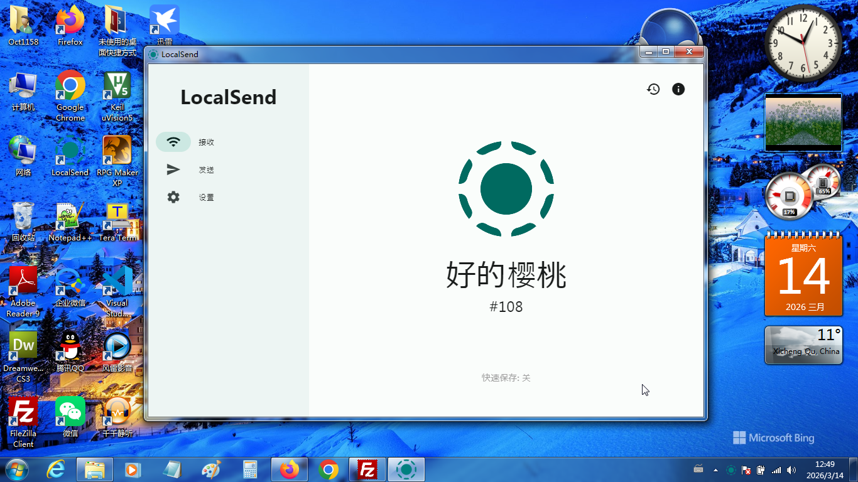
Task: Click the info icon in LocalSend
Action: 678,89
